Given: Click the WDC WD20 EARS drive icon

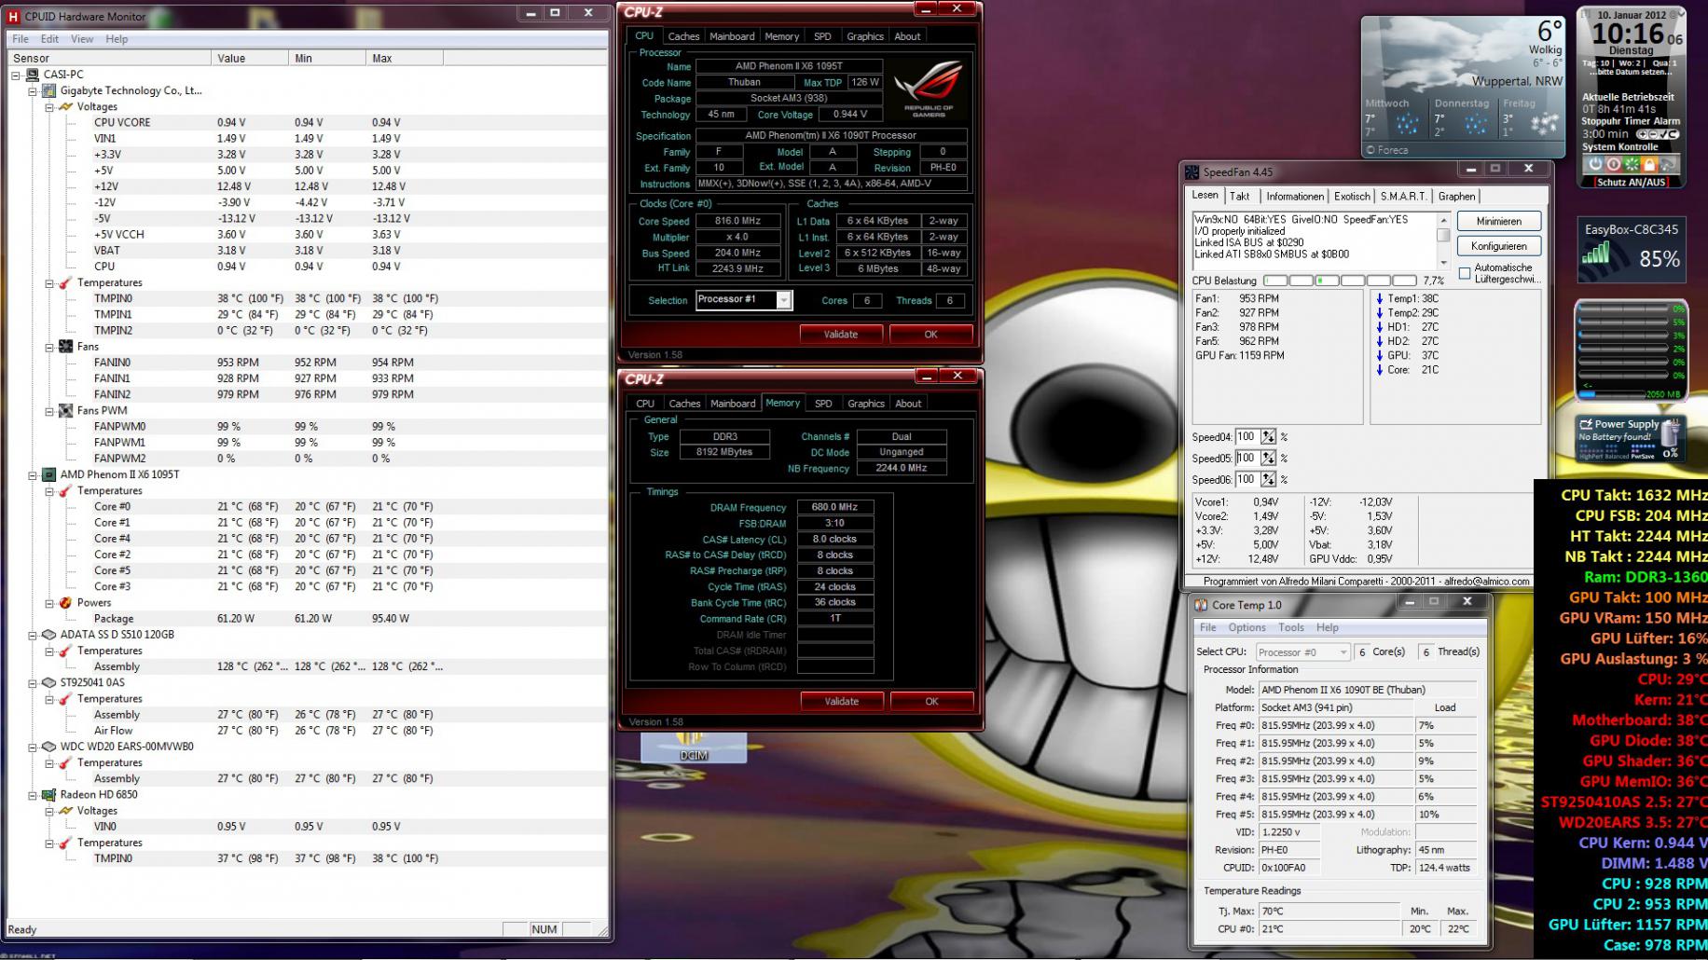Looking at the screenshot, I should (x=49, y=747).
